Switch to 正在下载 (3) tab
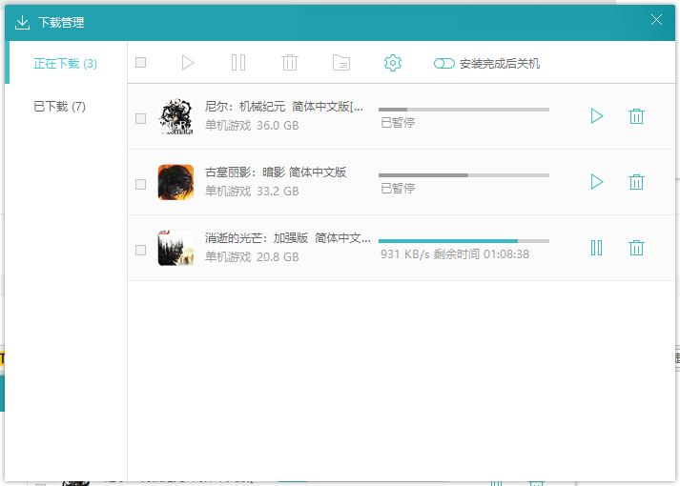This screenshot has height=486, width=680. click(x=66, y=64)
